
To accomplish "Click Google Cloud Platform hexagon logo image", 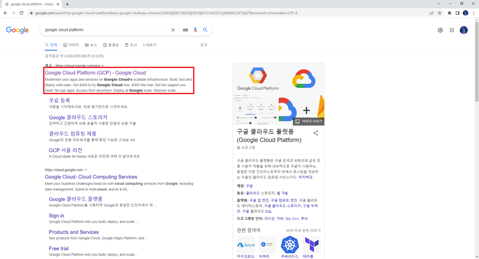I will point(258,78).
